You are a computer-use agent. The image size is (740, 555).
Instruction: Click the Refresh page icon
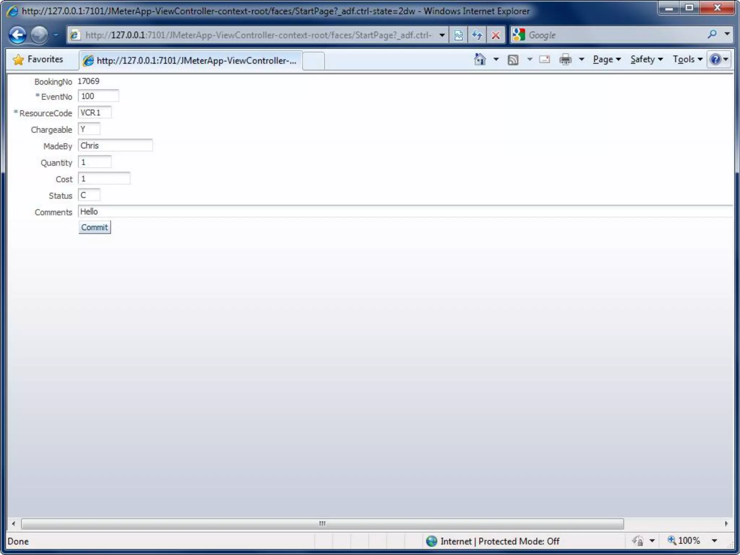point(477,35)
